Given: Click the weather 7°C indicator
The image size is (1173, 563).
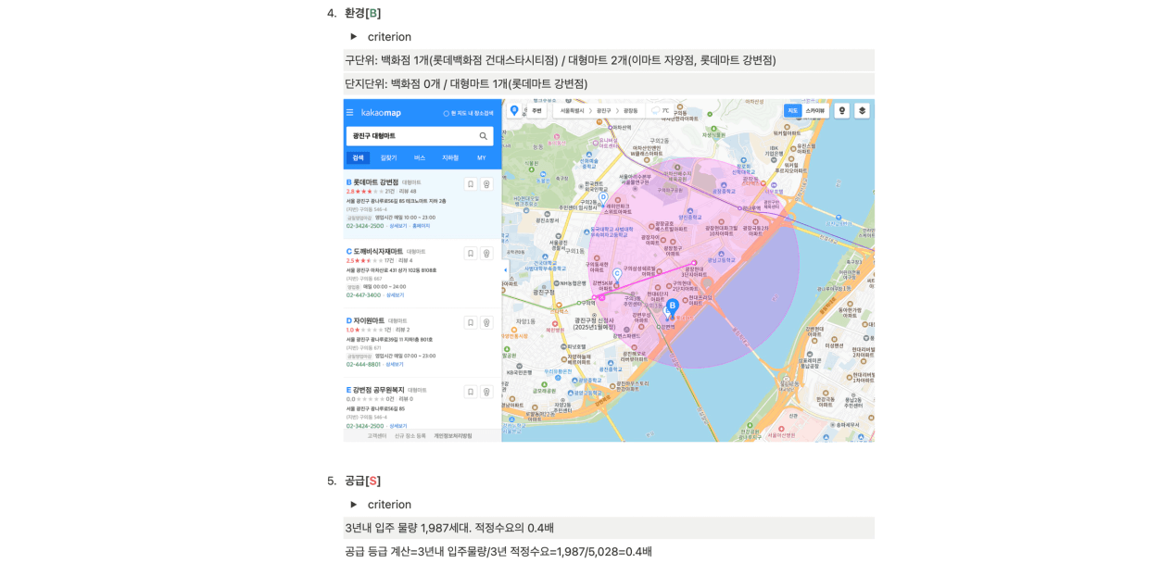Looking at the screenshot, I should click(x=661, y=110).
